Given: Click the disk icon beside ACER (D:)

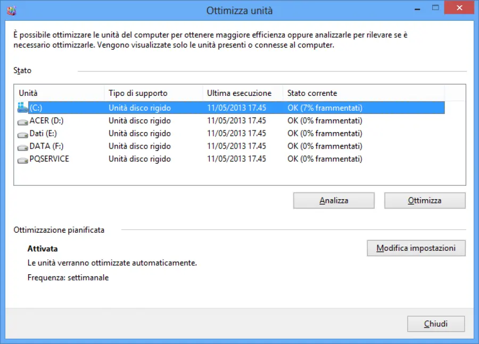Looking at the screenshot, I should (x=22, y=120).
